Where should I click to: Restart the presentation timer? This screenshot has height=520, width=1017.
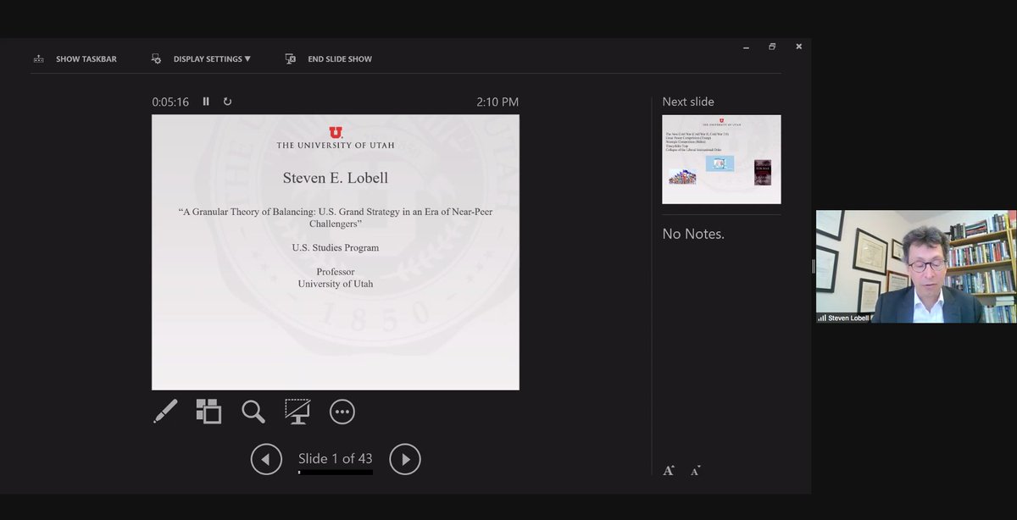tap(227, 102)
